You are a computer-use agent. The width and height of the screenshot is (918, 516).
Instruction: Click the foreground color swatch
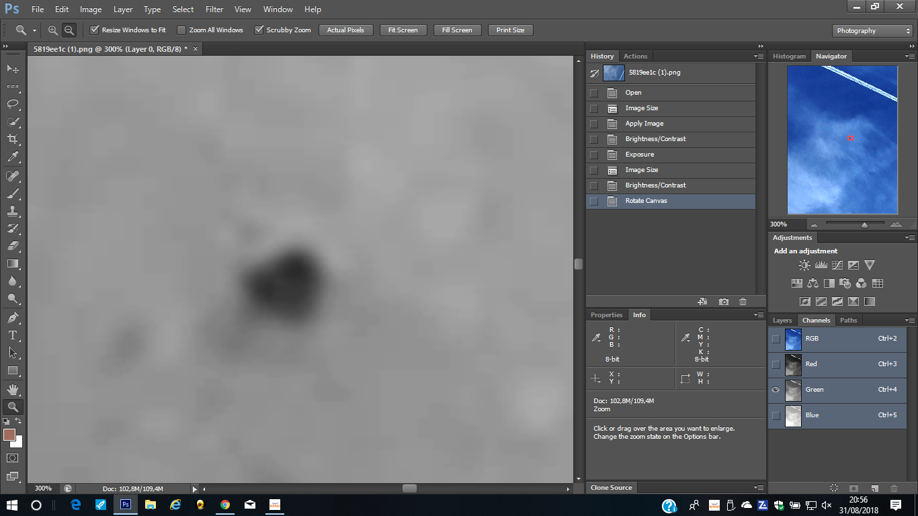point(9,435)
